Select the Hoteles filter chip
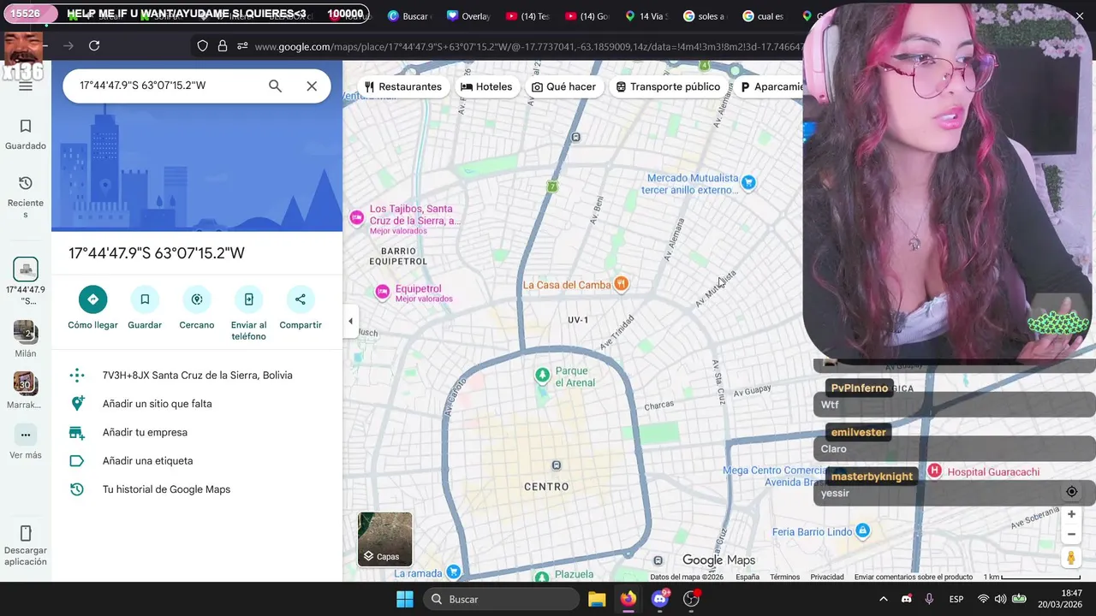Viewport: 1096px width, 616px height. pos(486,86)
